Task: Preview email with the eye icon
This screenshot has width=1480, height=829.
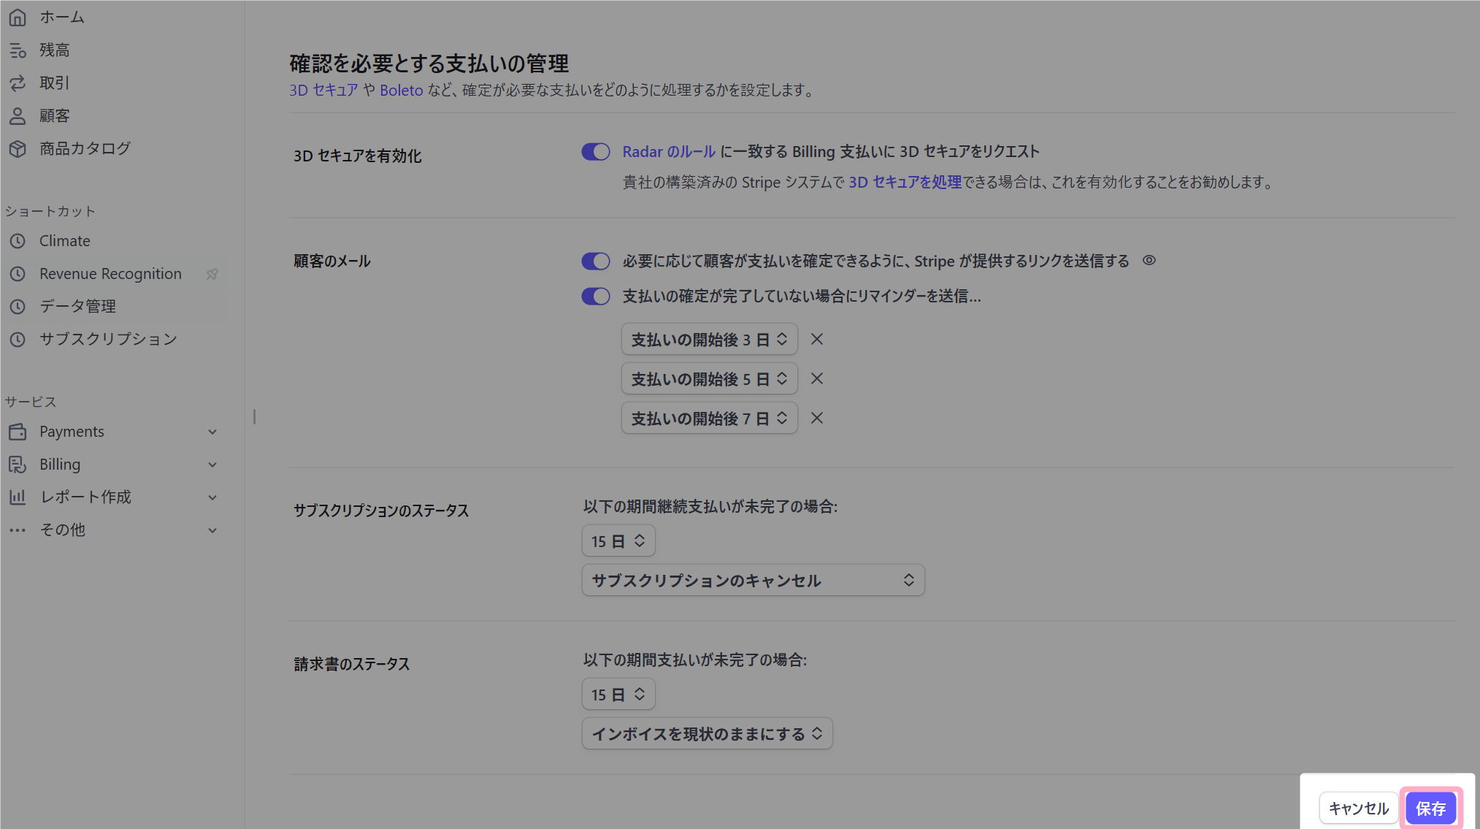Action: tap(1149, 260)
